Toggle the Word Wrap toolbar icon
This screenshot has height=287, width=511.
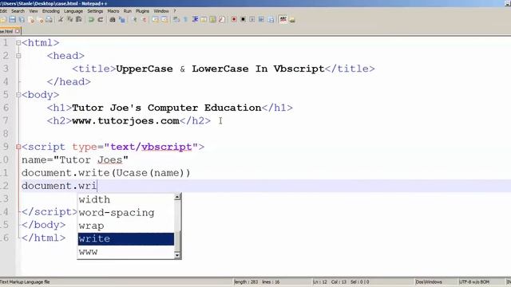pos(176,19)
